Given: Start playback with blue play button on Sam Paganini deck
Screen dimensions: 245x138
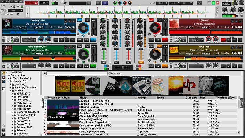Looking at the screenshot, I should [x=93, y=40].
